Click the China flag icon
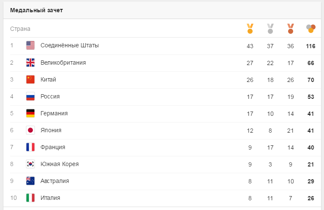 pos(30,79)
